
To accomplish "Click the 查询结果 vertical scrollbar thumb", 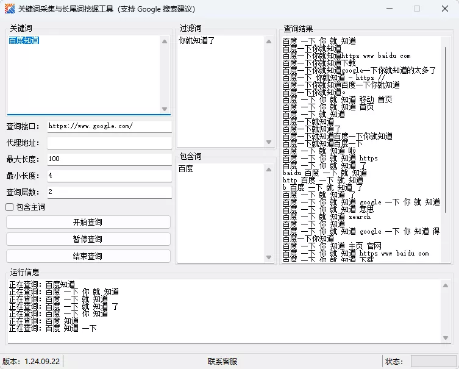I will [x=446, y=130].
